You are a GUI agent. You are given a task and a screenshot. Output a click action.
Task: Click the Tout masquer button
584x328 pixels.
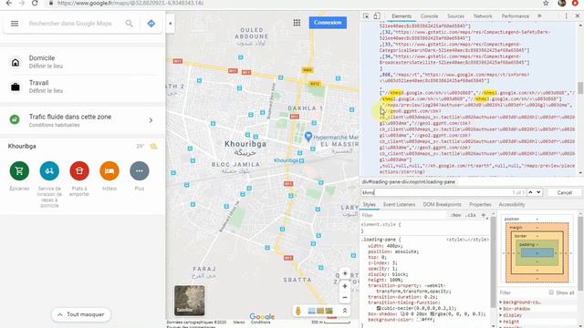tap(81, 314)
